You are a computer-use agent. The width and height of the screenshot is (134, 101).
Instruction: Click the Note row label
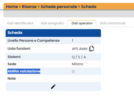[12, 79]
